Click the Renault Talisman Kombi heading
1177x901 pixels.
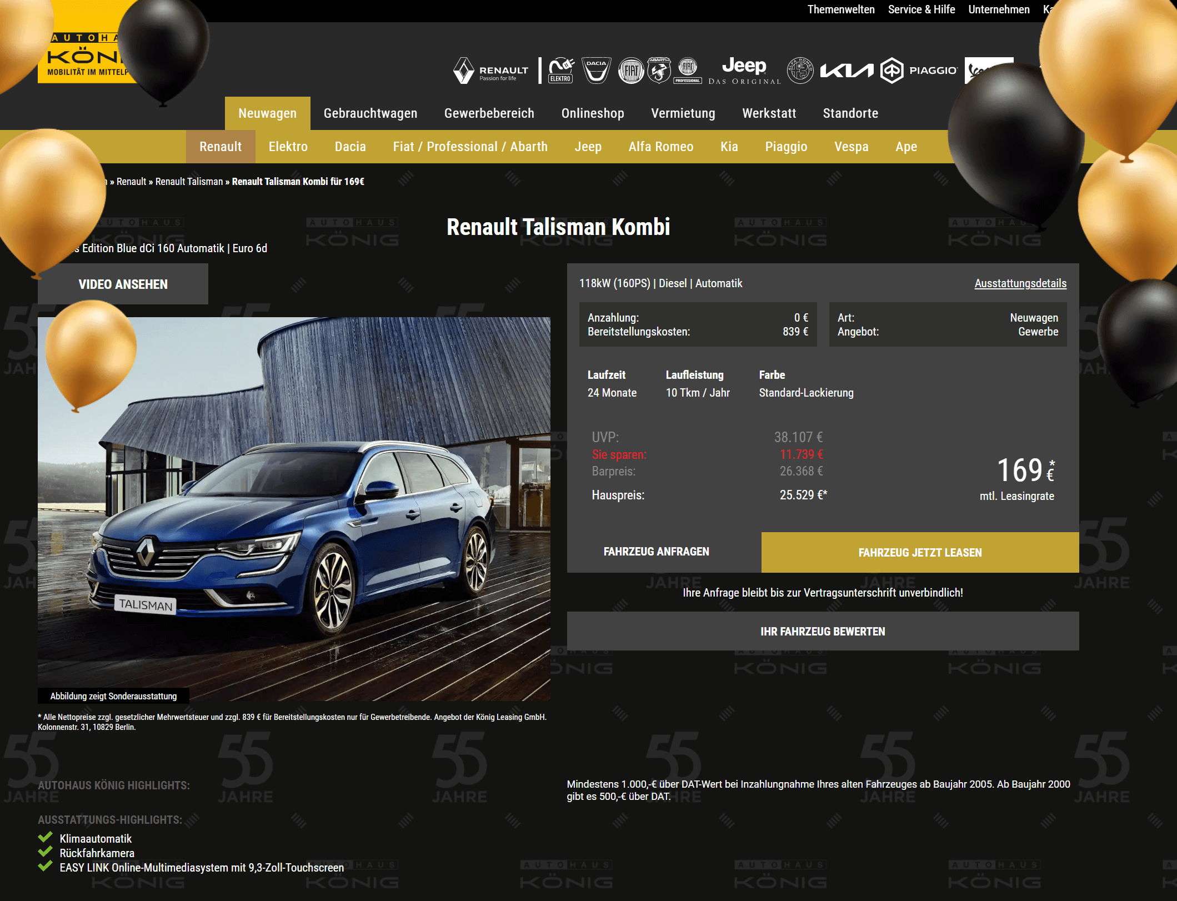(558, 227)
